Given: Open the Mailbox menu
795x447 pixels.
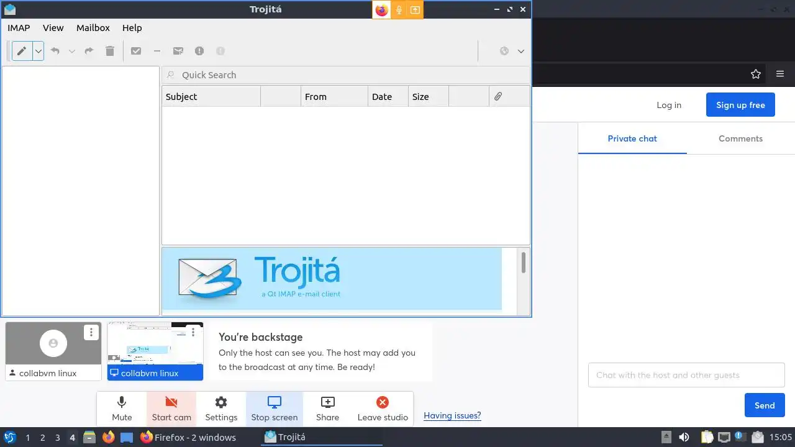Looking at the screenshot, I should pos(93,27).
